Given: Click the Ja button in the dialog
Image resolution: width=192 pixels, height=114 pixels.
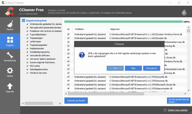Looking at the screenshot, I should (x=115, y=68).
